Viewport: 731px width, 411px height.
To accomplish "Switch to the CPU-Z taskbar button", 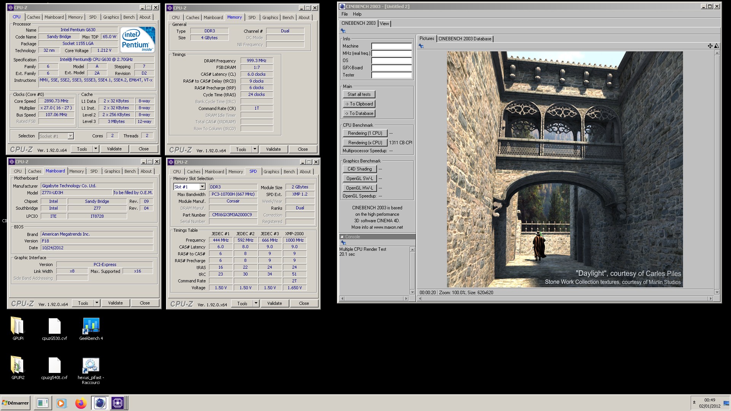I will (x=118, y=403).
